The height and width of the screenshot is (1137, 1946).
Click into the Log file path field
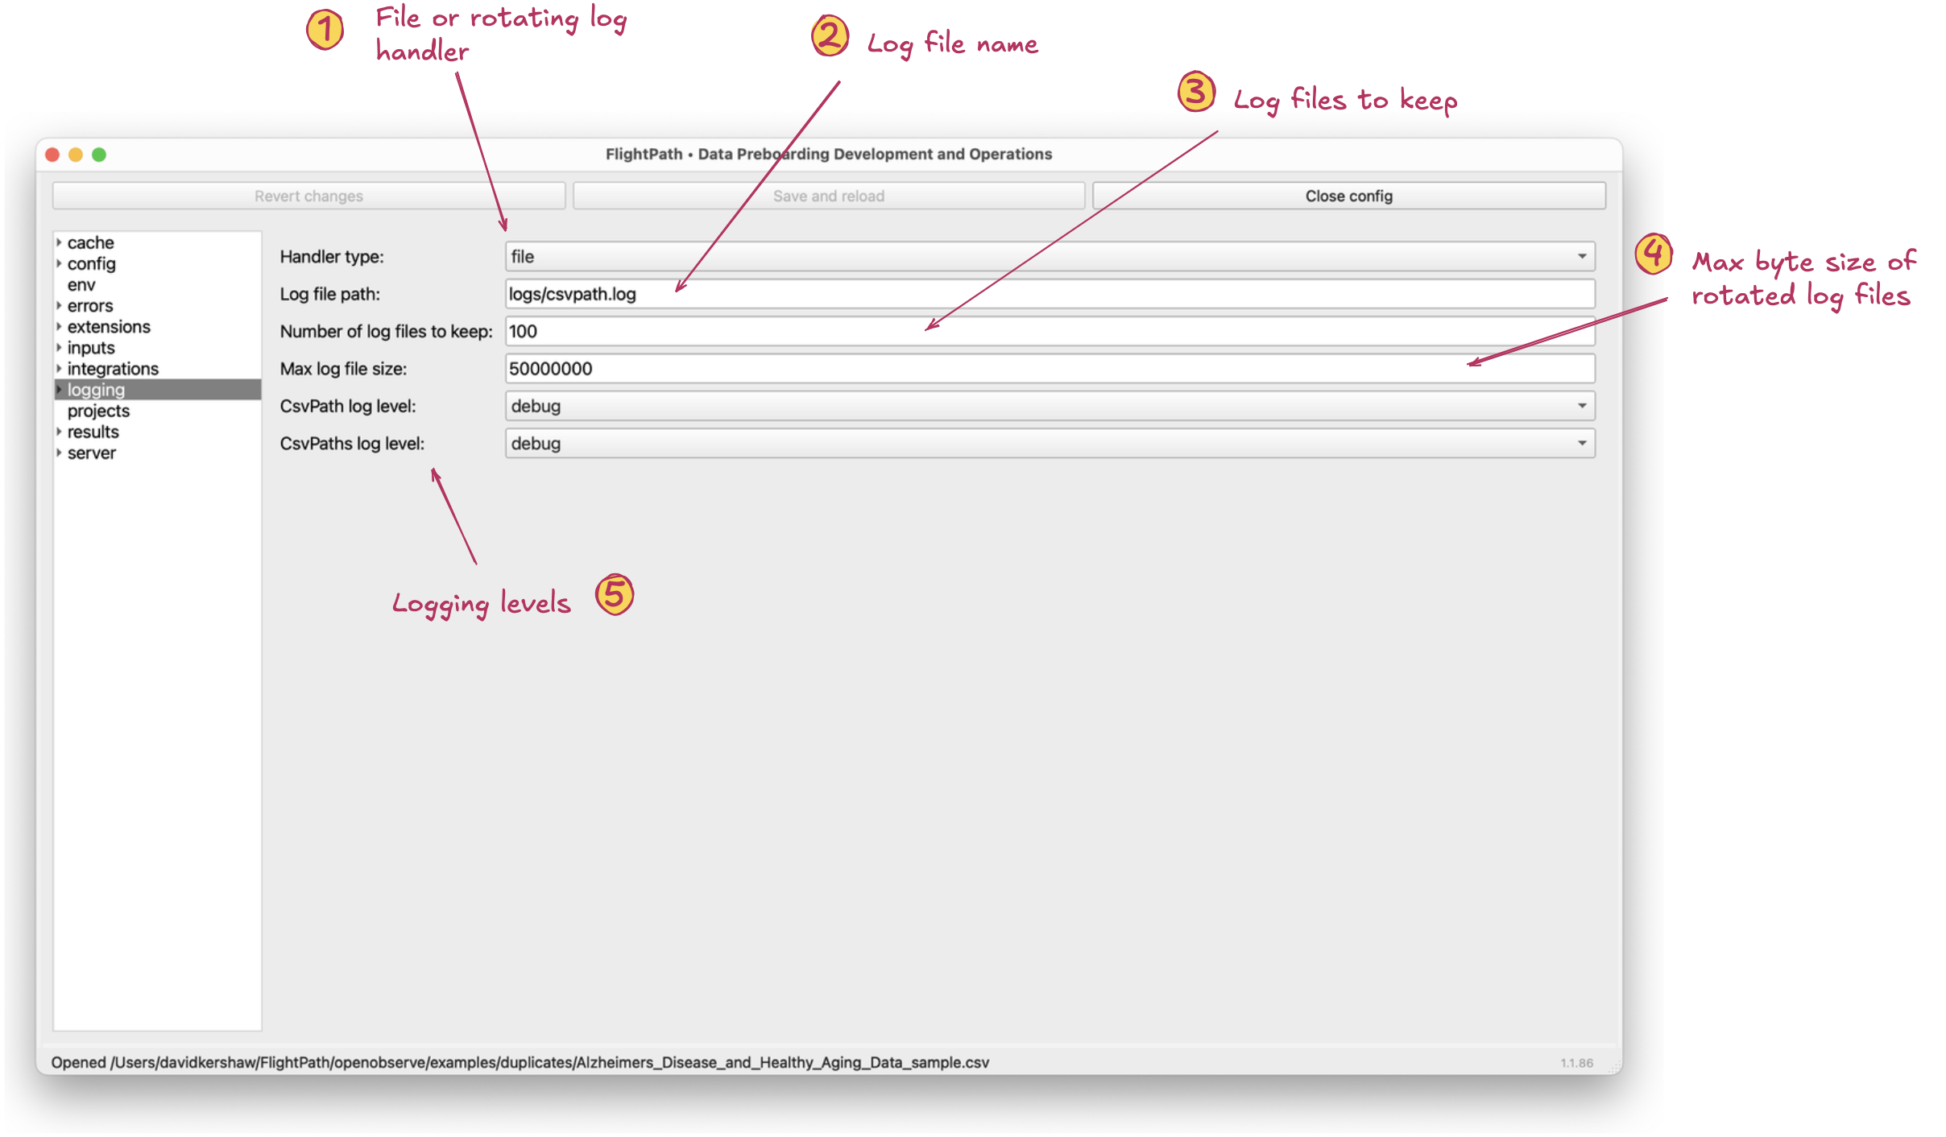(1049, 294)
